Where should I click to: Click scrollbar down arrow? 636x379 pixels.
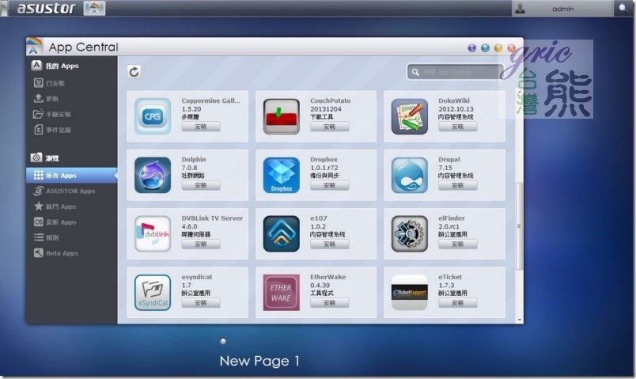pyautogui.click(x=520, y=320)
